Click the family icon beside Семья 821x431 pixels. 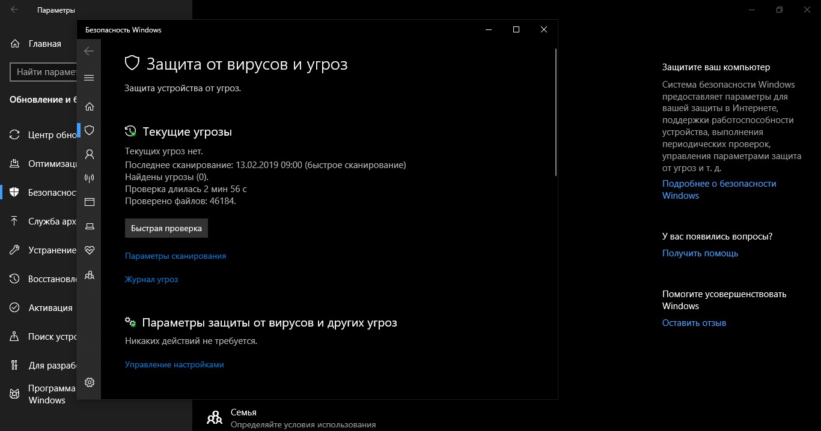[214, 418]
